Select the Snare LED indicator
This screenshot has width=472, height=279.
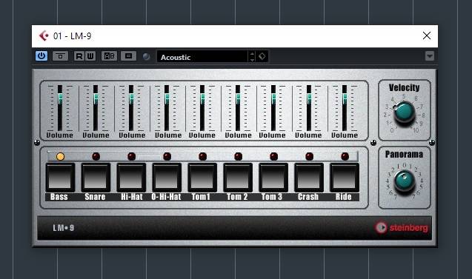96,156
